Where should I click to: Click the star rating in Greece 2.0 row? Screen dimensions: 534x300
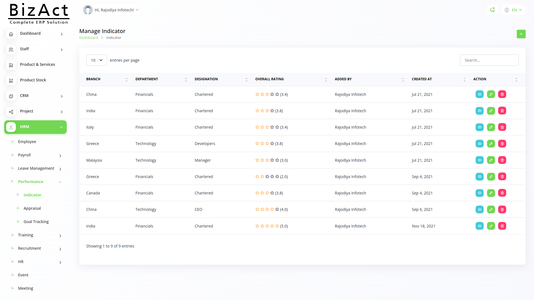[267, 177]
